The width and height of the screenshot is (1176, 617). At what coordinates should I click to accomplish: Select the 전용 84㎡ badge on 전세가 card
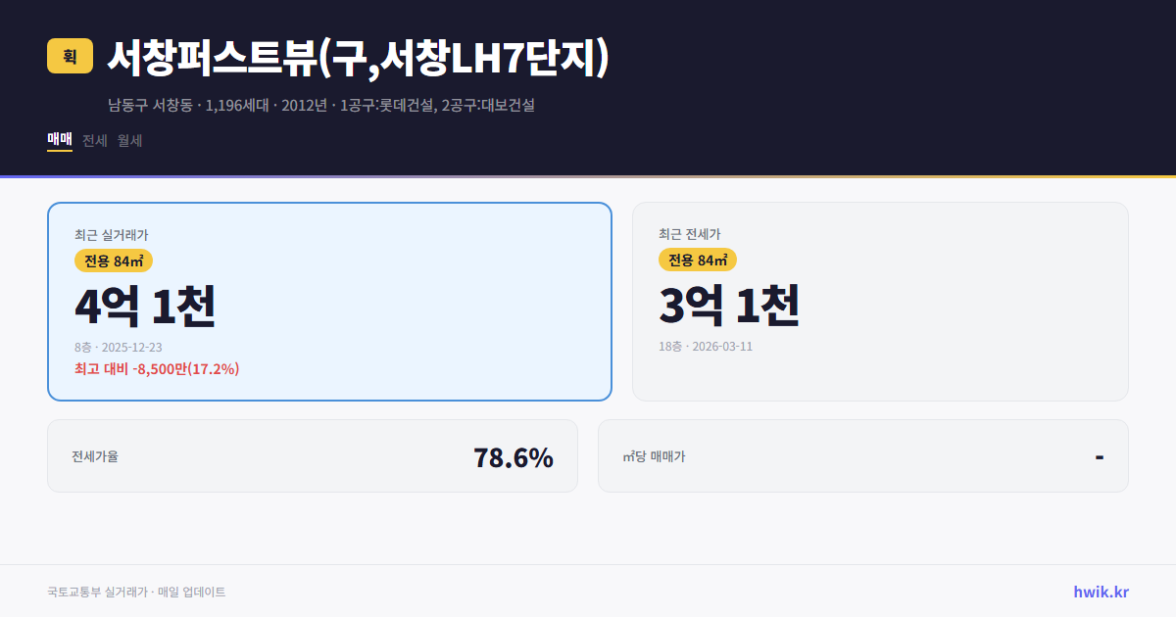[698, 261]
